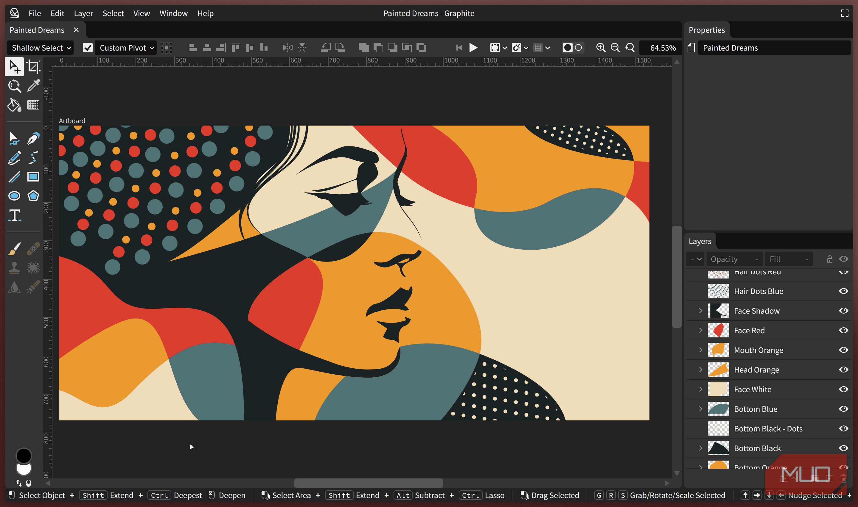
Task: Select the Eyedropper tool
Action: [x=33, y=86]
